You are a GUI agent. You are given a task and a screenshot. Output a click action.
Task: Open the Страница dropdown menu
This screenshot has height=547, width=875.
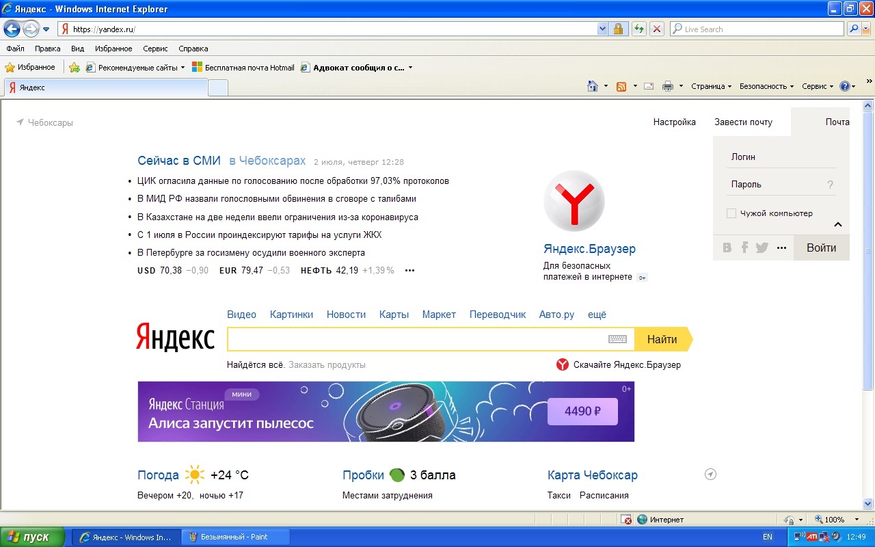tap(711, 86)
